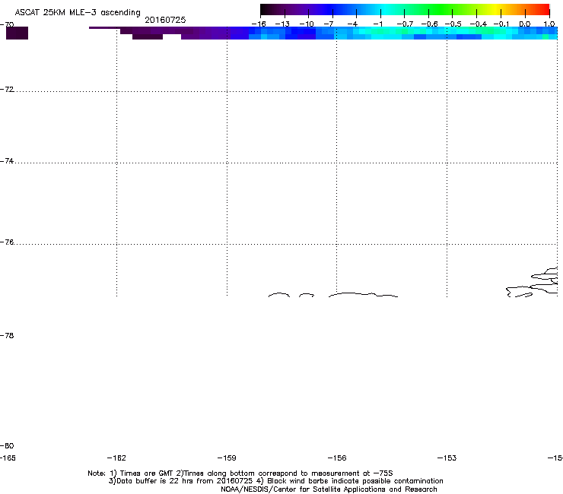Click the note about 22 hrs data buffer

coord(275,481)
